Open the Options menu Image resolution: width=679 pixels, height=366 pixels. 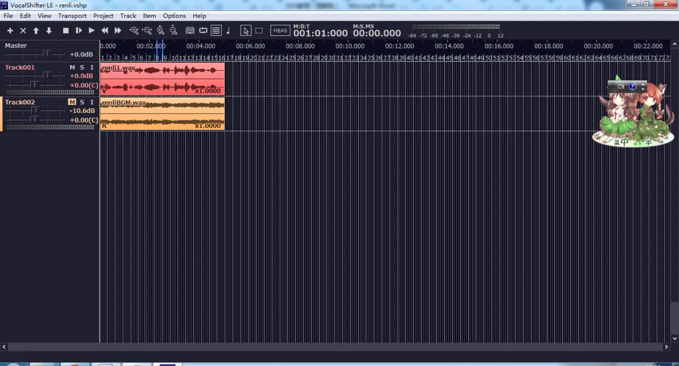[174, 15]
